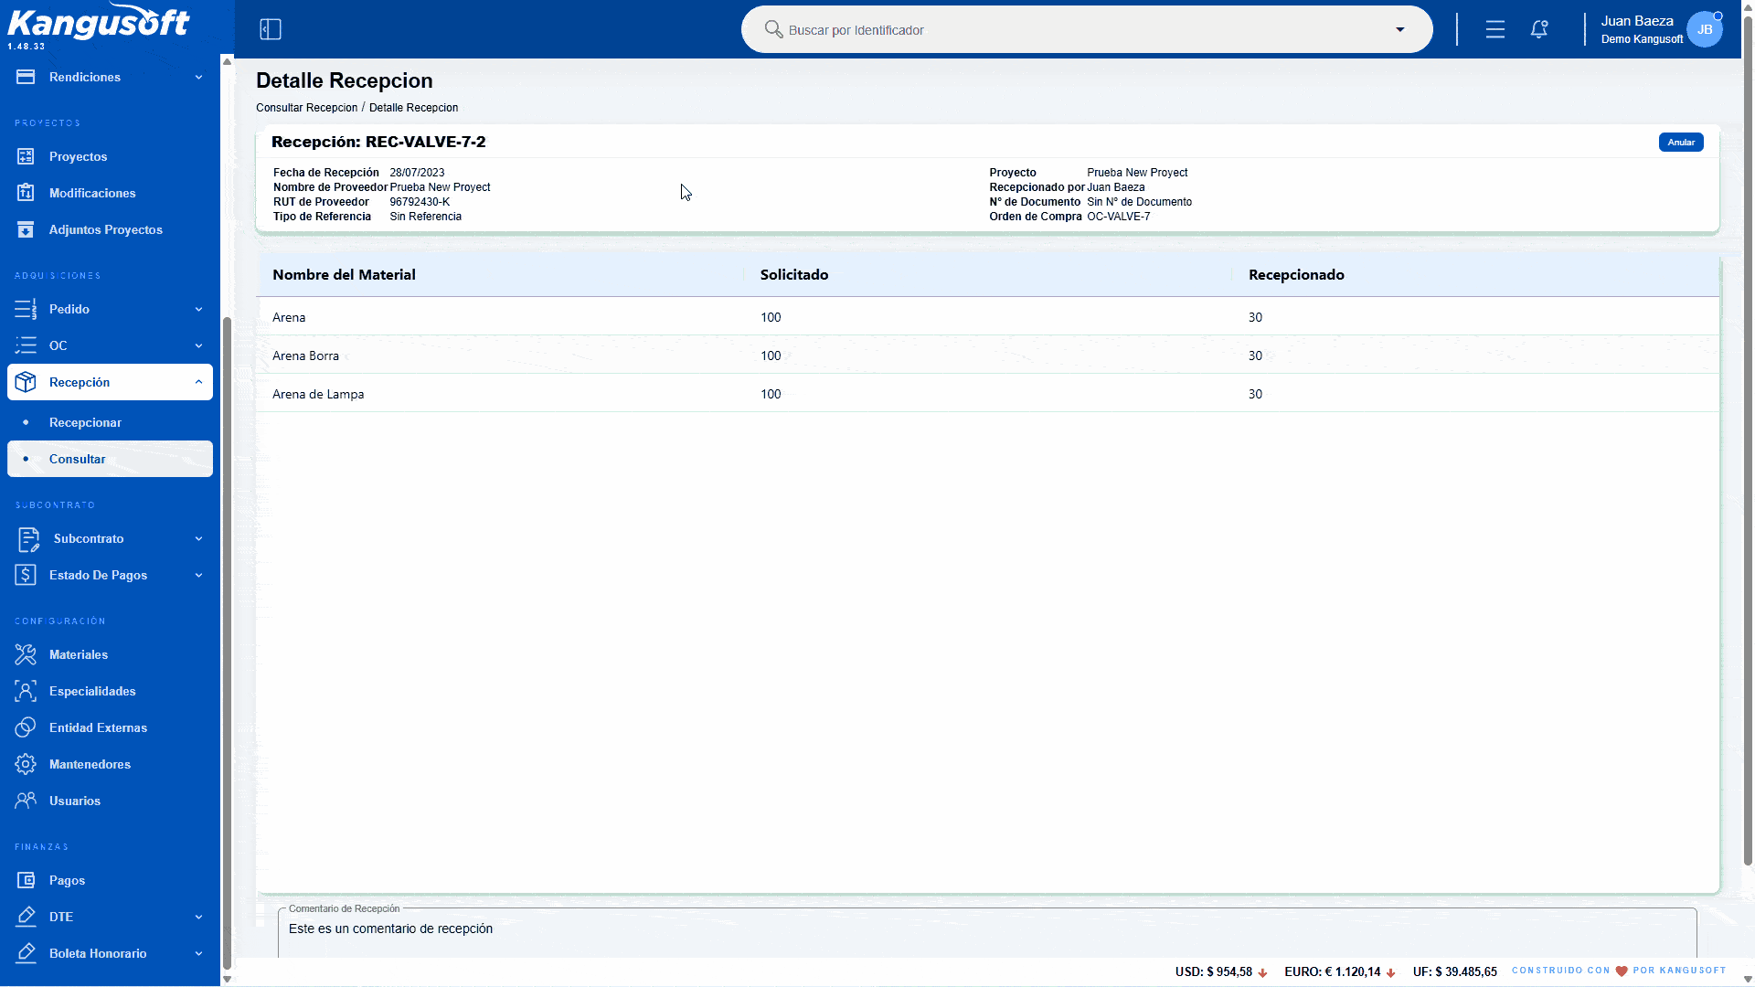1755x987 pixels.
Task: Open Pagos menu link
Action: [110, 880]
